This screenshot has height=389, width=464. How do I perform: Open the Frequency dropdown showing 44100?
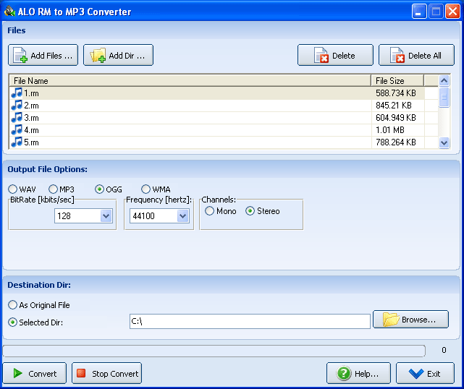click(182, 216)
